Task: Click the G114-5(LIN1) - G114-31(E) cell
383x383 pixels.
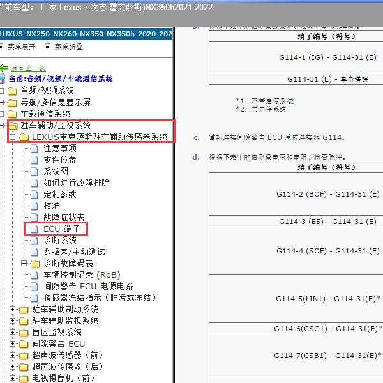Action: coord(328,299)
